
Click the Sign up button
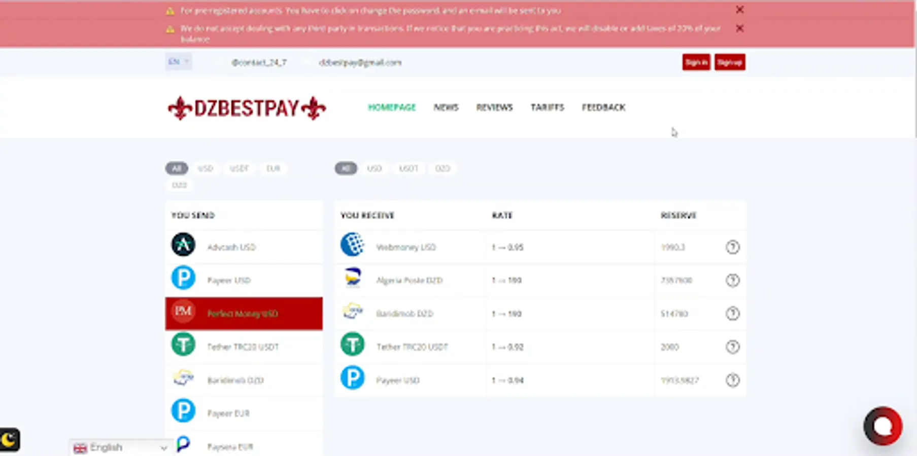730,62
